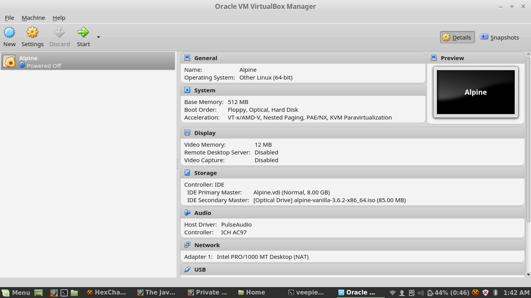531x298 pixels.
Task: Start the VM with green arrow
Action: tap(83, 32)
